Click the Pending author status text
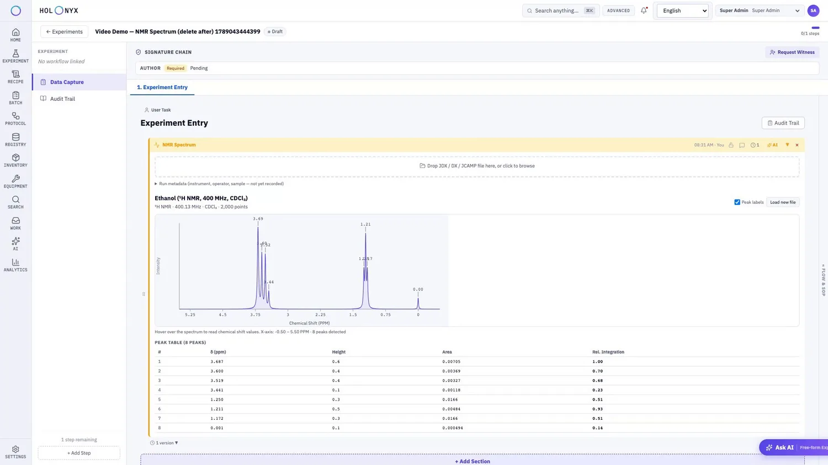Viewport: 828px width, 465px height. tap(199, 68)
